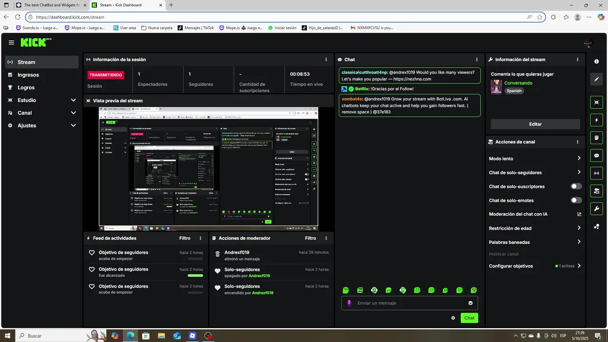This screenshot has width=608, height=342.
Task: Open Mensajes | TikTok bookmark
Action: coord(195,28)
